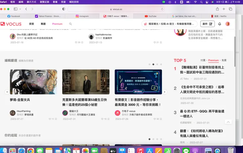Open the 檔案 menu in the menu bar
The width and height of the screenshot is (243, 153).
pyautogui.click(x=13, y=2)
